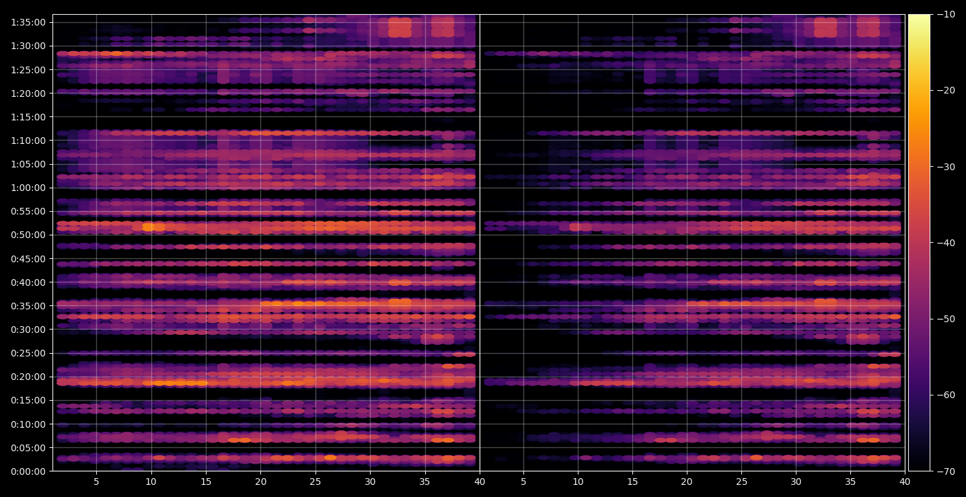The height and width of the screenshot is (497, 966).
Task: Click the 1:10:00 y-axis tick label
Action: pos(28,141)
